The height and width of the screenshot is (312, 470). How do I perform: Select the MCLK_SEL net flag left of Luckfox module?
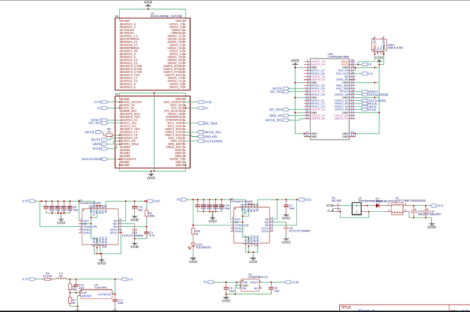pyautogui.click(x=285, y=120)
